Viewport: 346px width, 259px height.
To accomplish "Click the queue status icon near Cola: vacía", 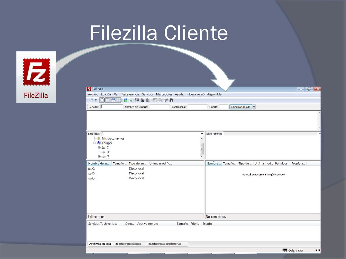I will click(x=285, y=250).
